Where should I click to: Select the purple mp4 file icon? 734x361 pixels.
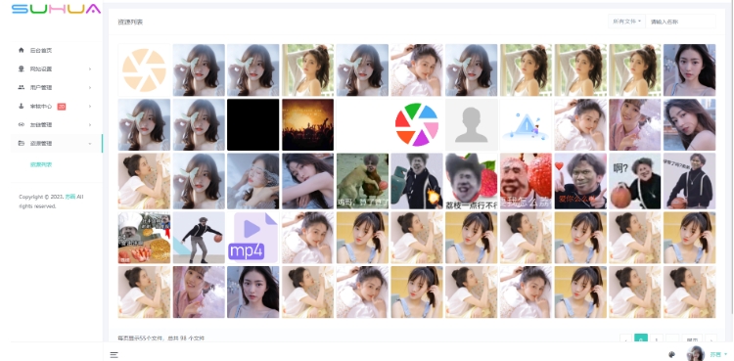coord(252,237)
